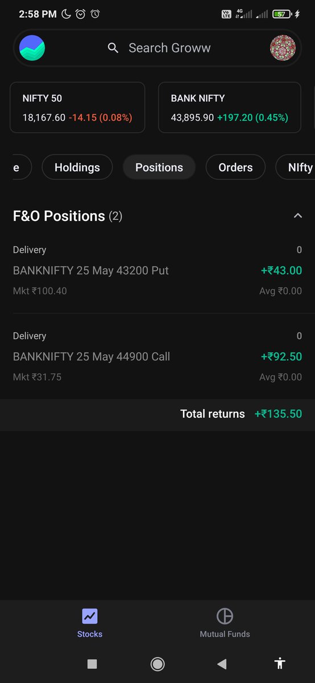Collapse the F&O Positions section
Viewport: 315px width, 683px height.
click(x=297, y=216)
